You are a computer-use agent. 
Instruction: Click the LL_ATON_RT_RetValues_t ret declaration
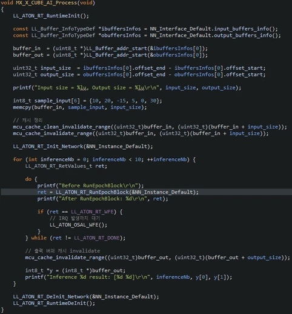(x=66, y=166)
